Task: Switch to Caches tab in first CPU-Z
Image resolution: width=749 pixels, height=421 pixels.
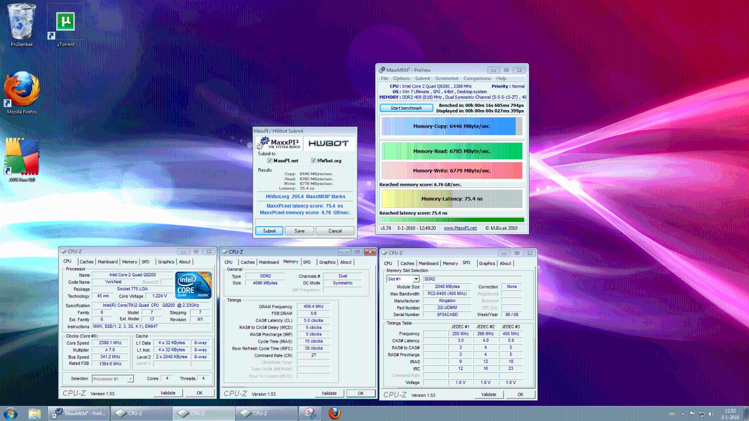Action: tap(86, 262)
